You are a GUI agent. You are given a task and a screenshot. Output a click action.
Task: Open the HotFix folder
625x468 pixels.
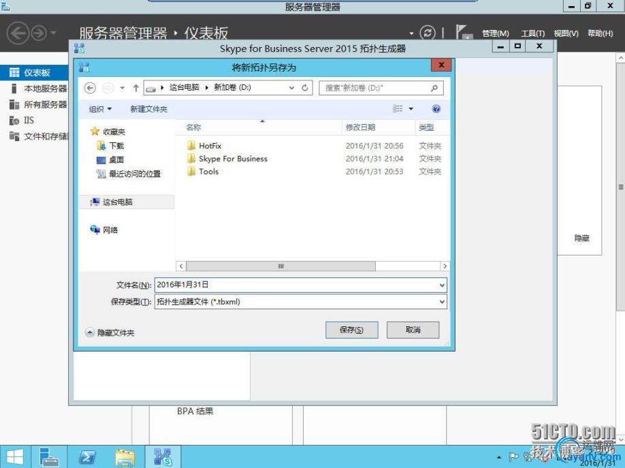[x=210, y=146]
